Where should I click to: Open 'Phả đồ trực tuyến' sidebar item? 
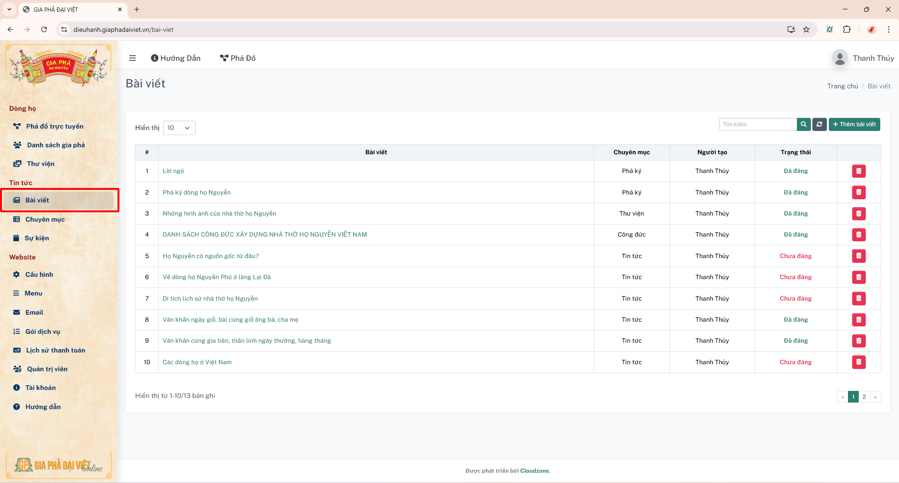coord(54,126)
